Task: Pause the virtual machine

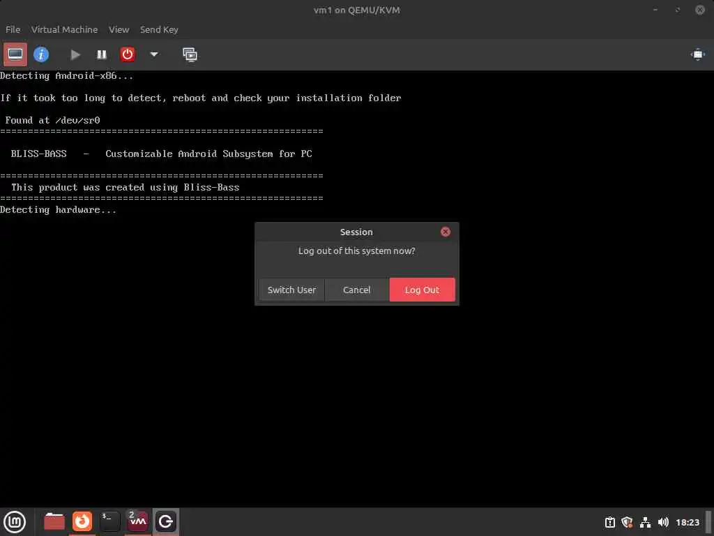Action: click(x=102, y=54)
